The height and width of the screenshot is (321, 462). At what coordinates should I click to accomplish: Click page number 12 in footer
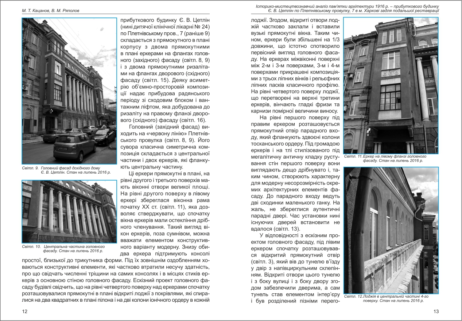pyautogui.click(x=24, y=312)
